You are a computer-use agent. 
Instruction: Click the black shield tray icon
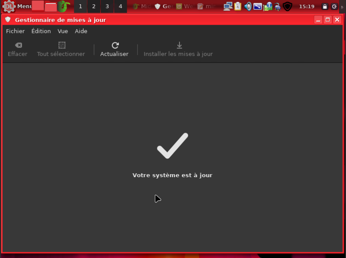[288, 6]
